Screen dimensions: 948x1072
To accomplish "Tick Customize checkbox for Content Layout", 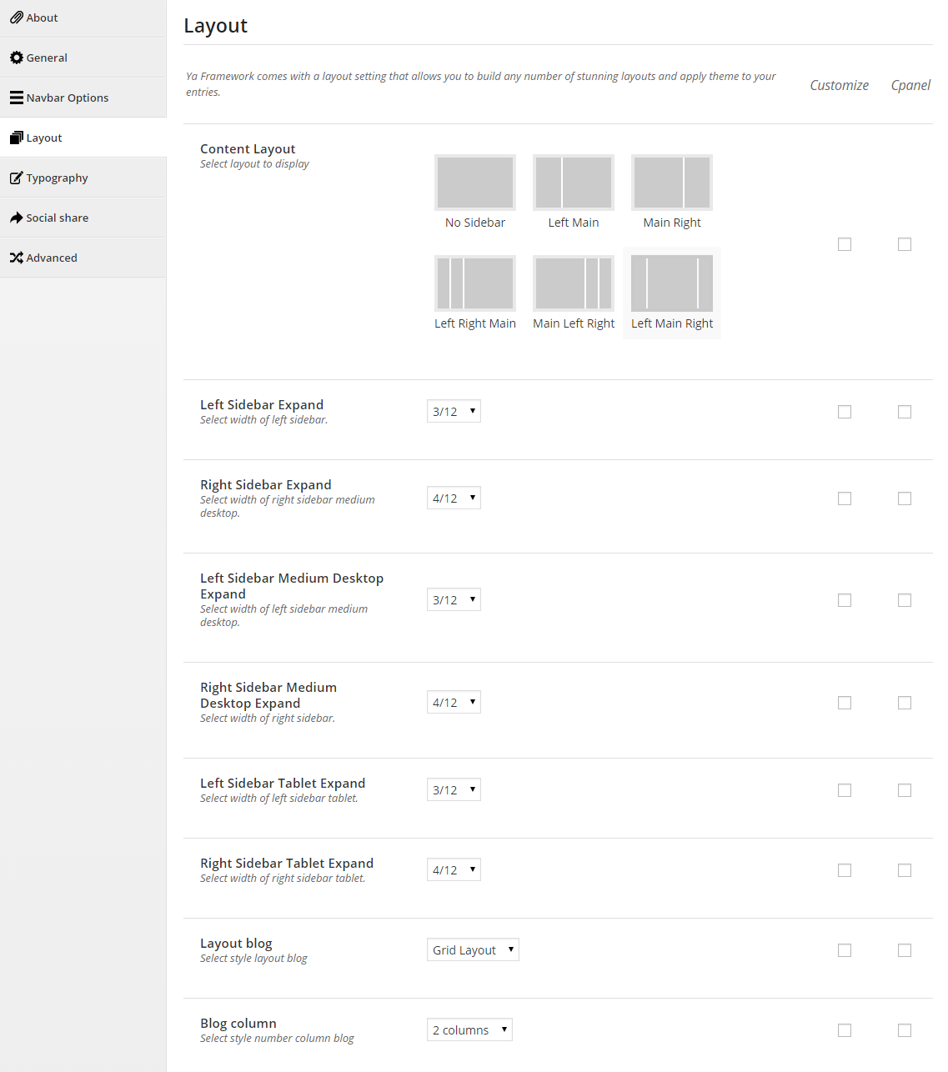I will (x=845, y=244).
